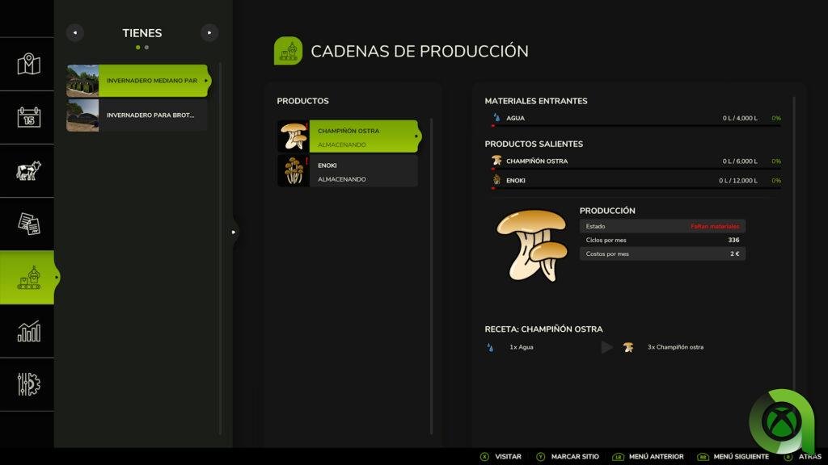828x465 pixels.
Task: Open the statistics bar chart icon
Action: (x=28, y=331)
